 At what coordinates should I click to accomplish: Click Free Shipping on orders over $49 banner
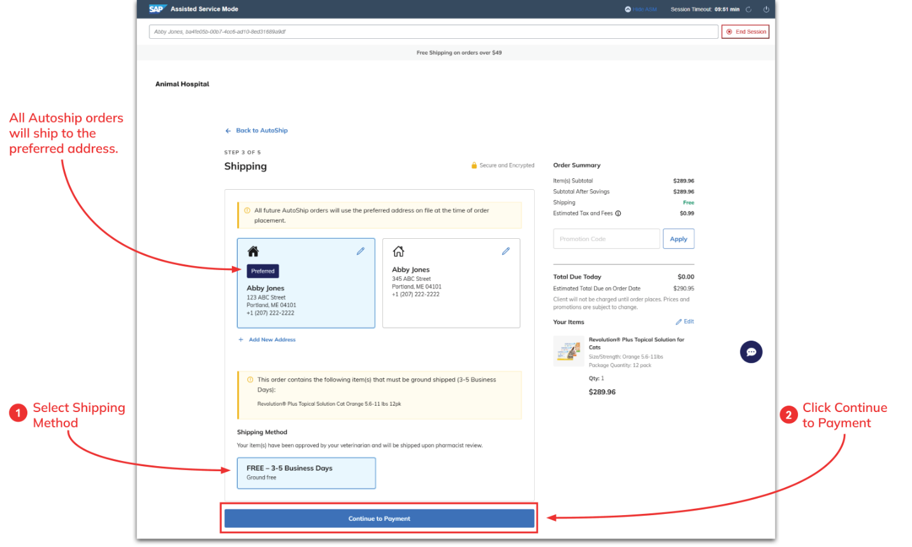pos(459,53)
